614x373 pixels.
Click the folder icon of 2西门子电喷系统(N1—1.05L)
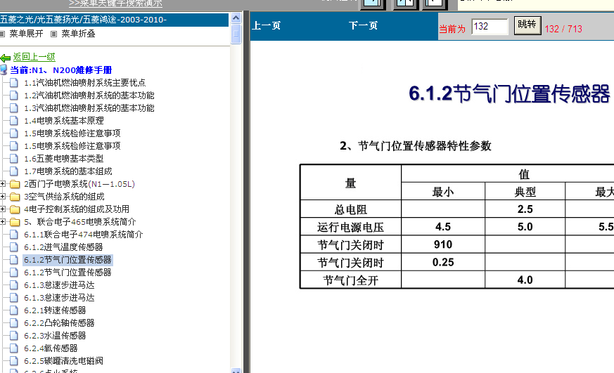pos(15,184)
